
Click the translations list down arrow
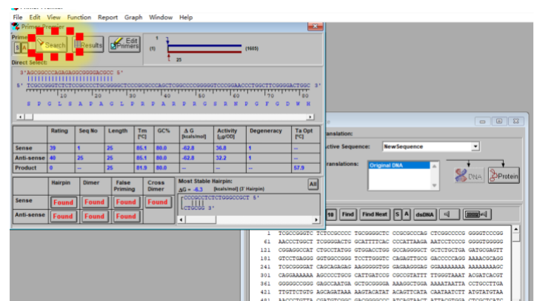tap(434, 185)
